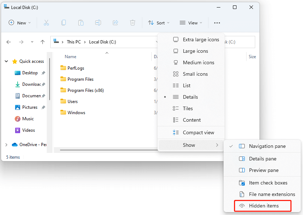
Task: Click the Cut scissors icon in toolbar
Action: coord(46,23)
